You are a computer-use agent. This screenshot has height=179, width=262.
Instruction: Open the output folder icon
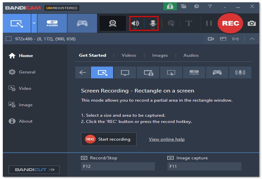click(x=183, y=7)
